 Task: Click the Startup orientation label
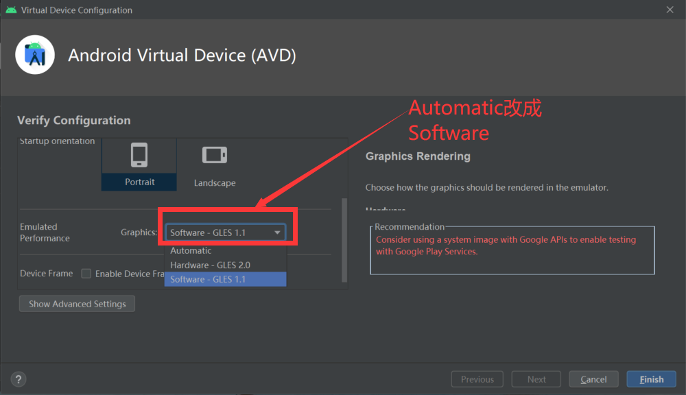pos(58,141)
